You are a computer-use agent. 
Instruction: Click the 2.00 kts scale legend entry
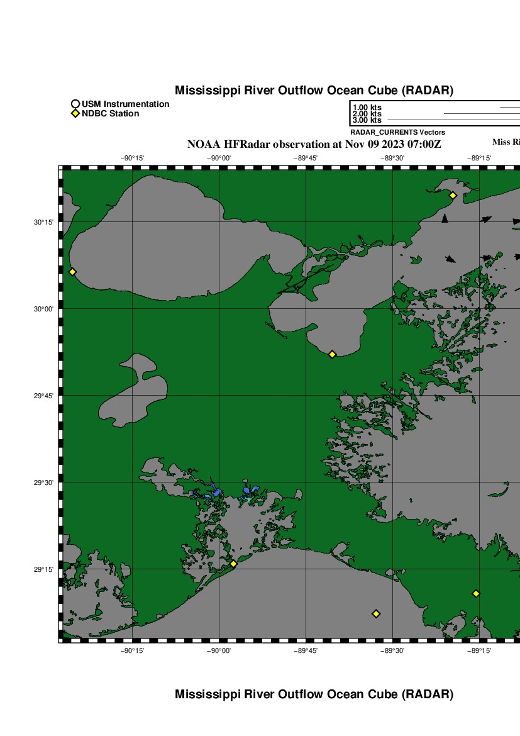pos(367,114)
